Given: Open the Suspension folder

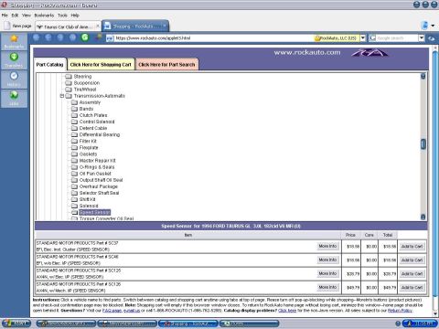Looking at the screenshot, I should (87, 83).
